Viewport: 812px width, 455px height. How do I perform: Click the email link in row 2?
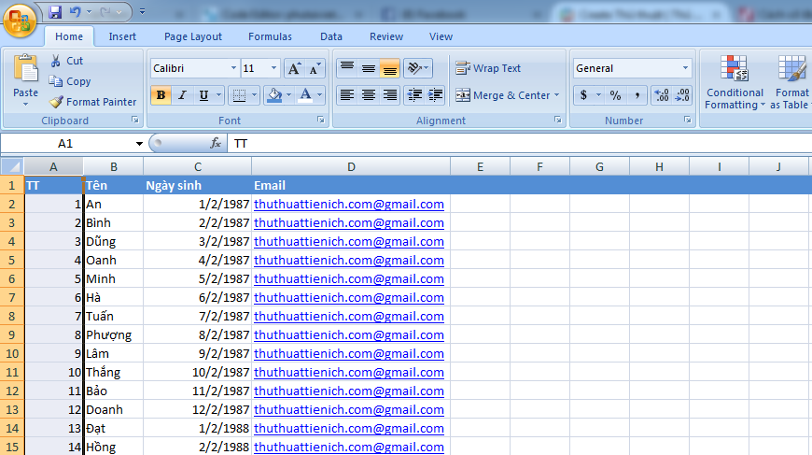tap(348, 204)
